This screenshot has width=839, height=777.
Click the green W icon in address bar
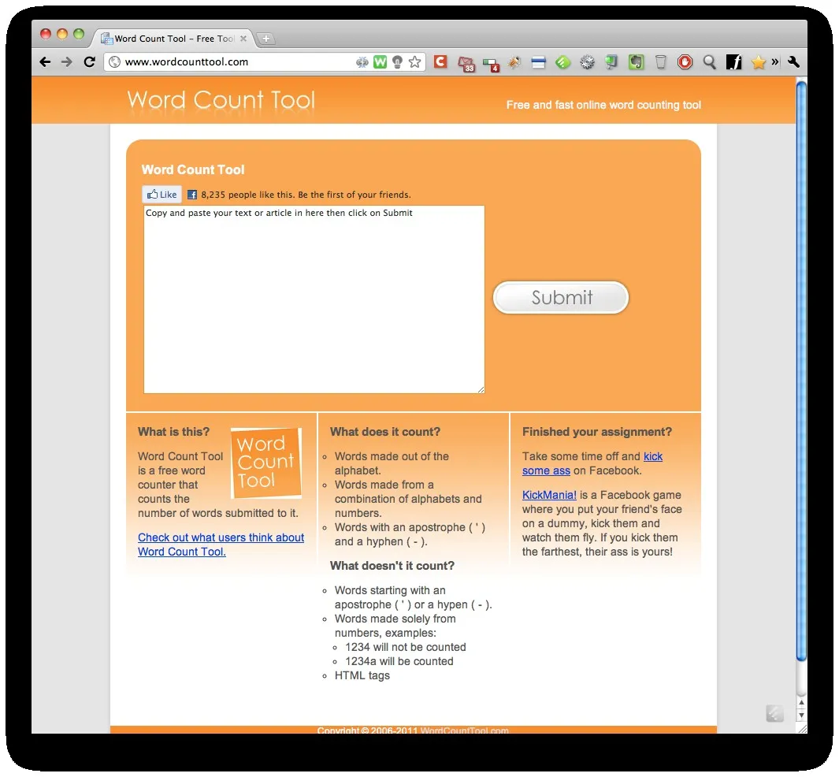(x=380, y=62)
